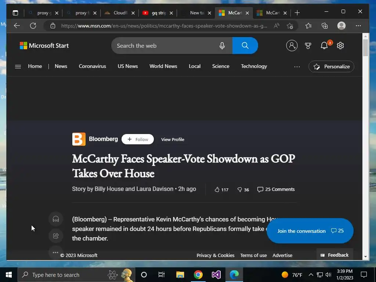Open MSN settings gear icon
The image size is (376, 282).
point(340,46)
